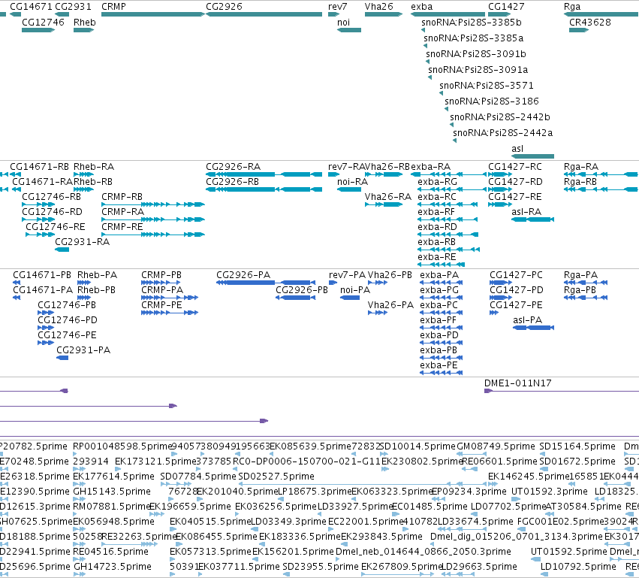Select the asl-PA protein glyph

[533, 328]
